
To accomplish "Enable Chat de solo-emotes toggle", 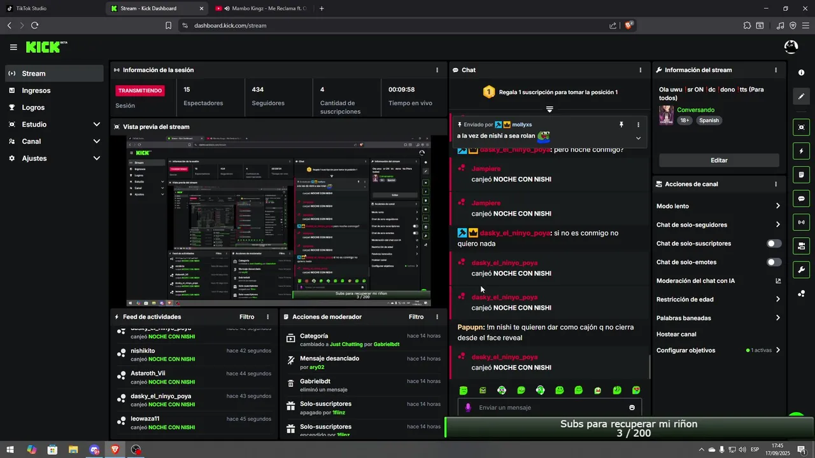I will coord(774,262).
